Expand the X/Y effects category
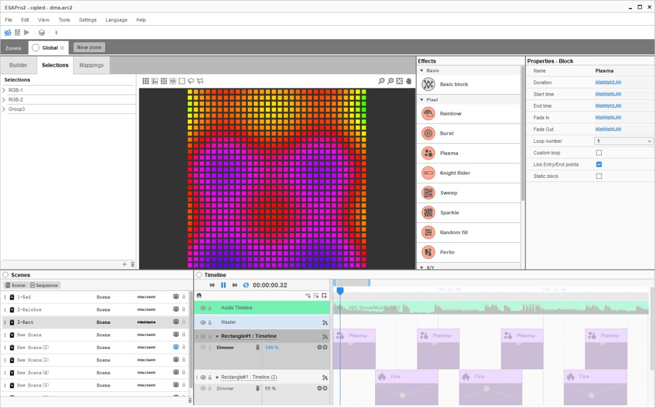Viewport: 655px width, 408px height. point(422,267)
